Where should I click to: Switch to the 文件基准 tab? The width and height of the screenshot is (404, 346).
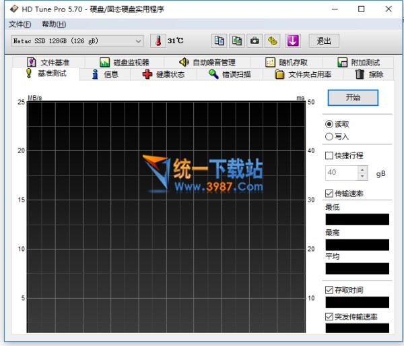point(48,62)
